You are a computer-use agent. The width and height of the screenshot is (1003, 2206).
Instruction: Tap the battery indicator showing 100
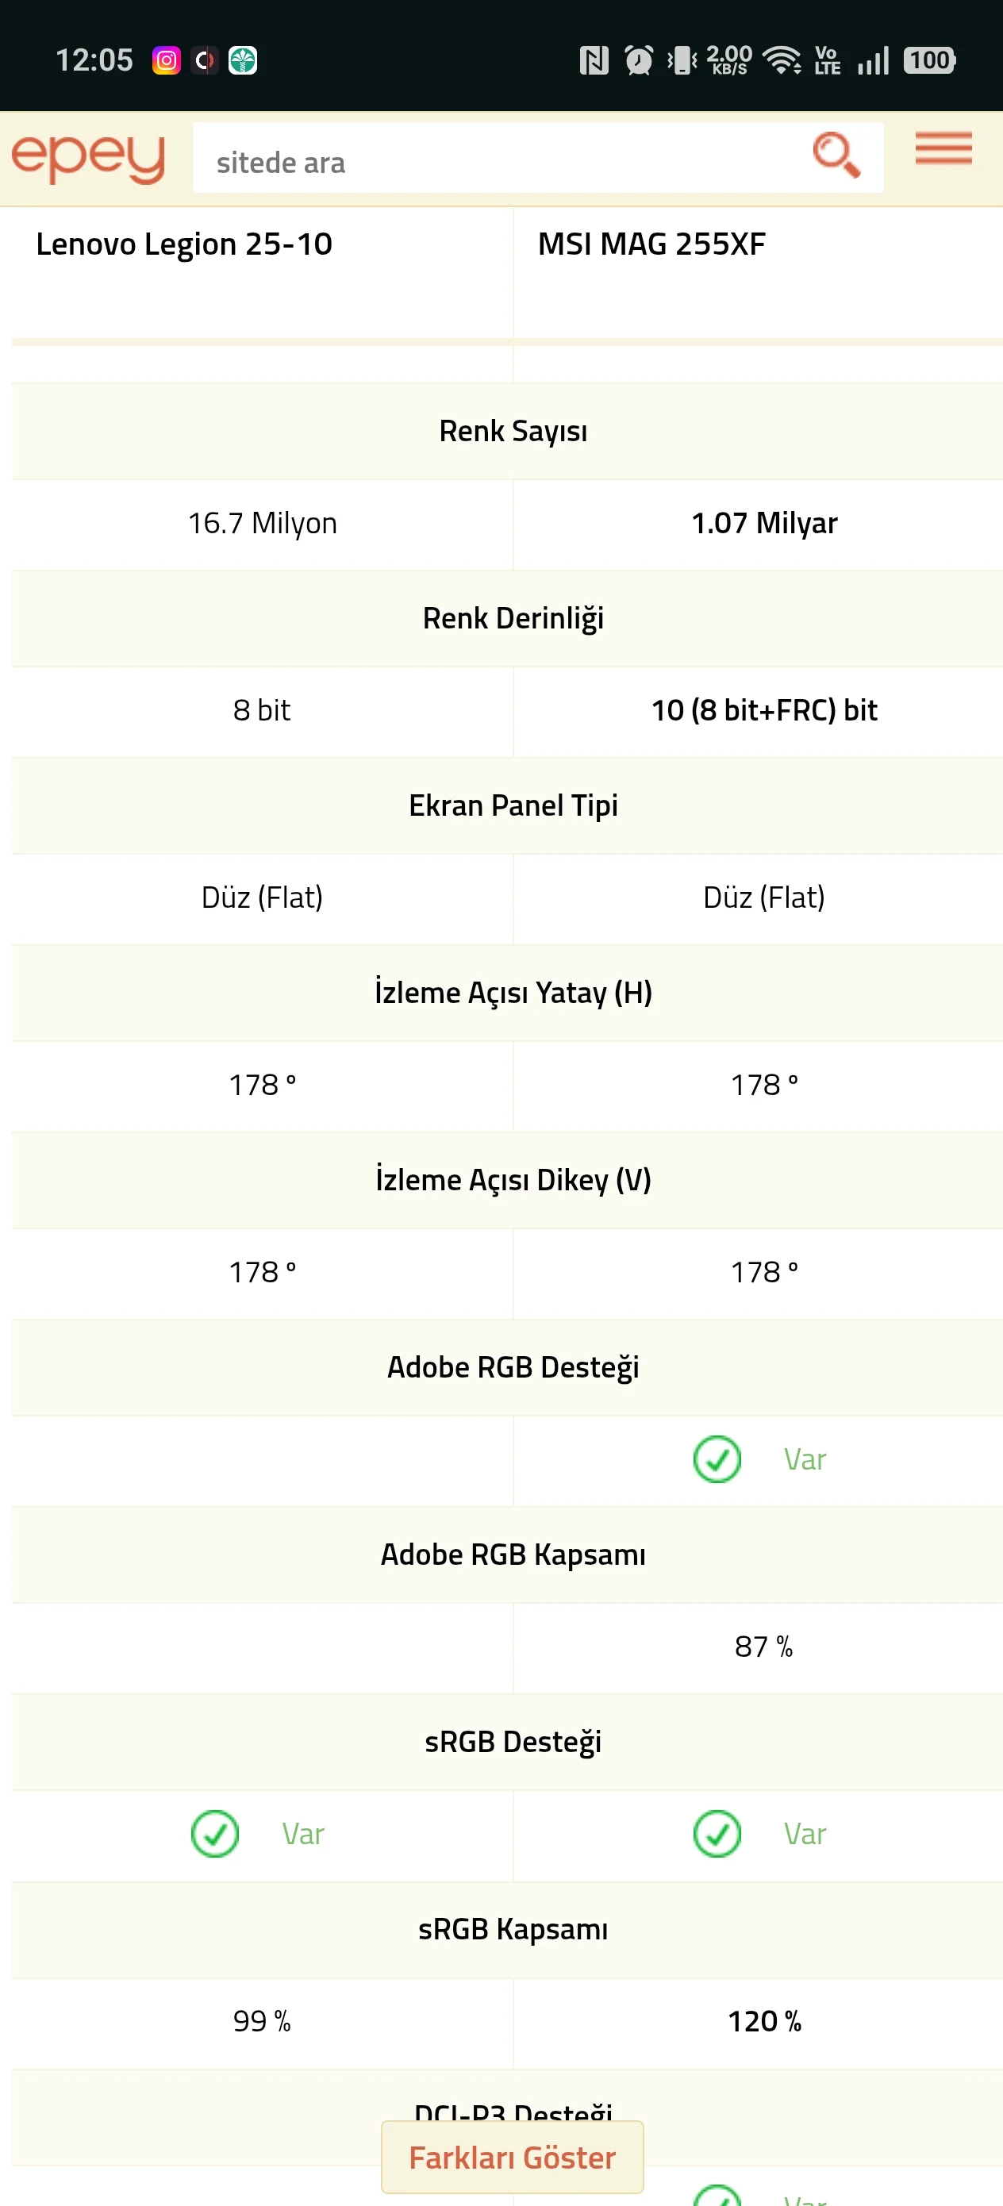pyautogui.click(x=929, y=61)
